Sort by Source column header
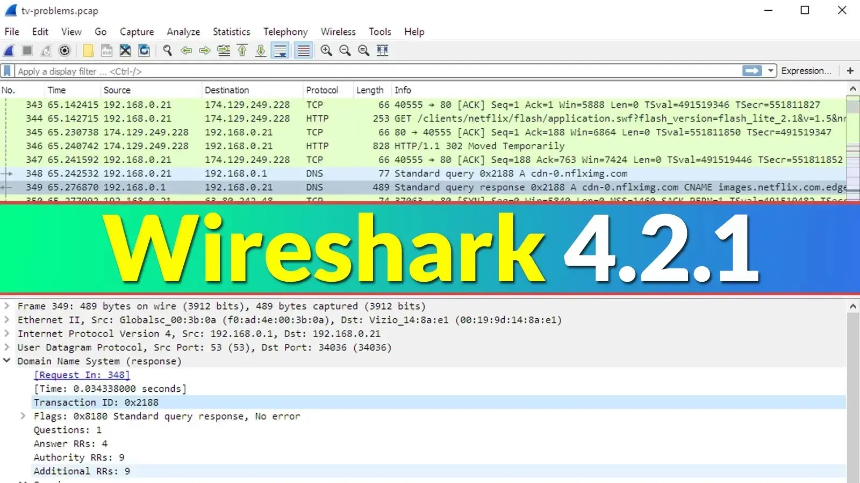 click(152, 90)
